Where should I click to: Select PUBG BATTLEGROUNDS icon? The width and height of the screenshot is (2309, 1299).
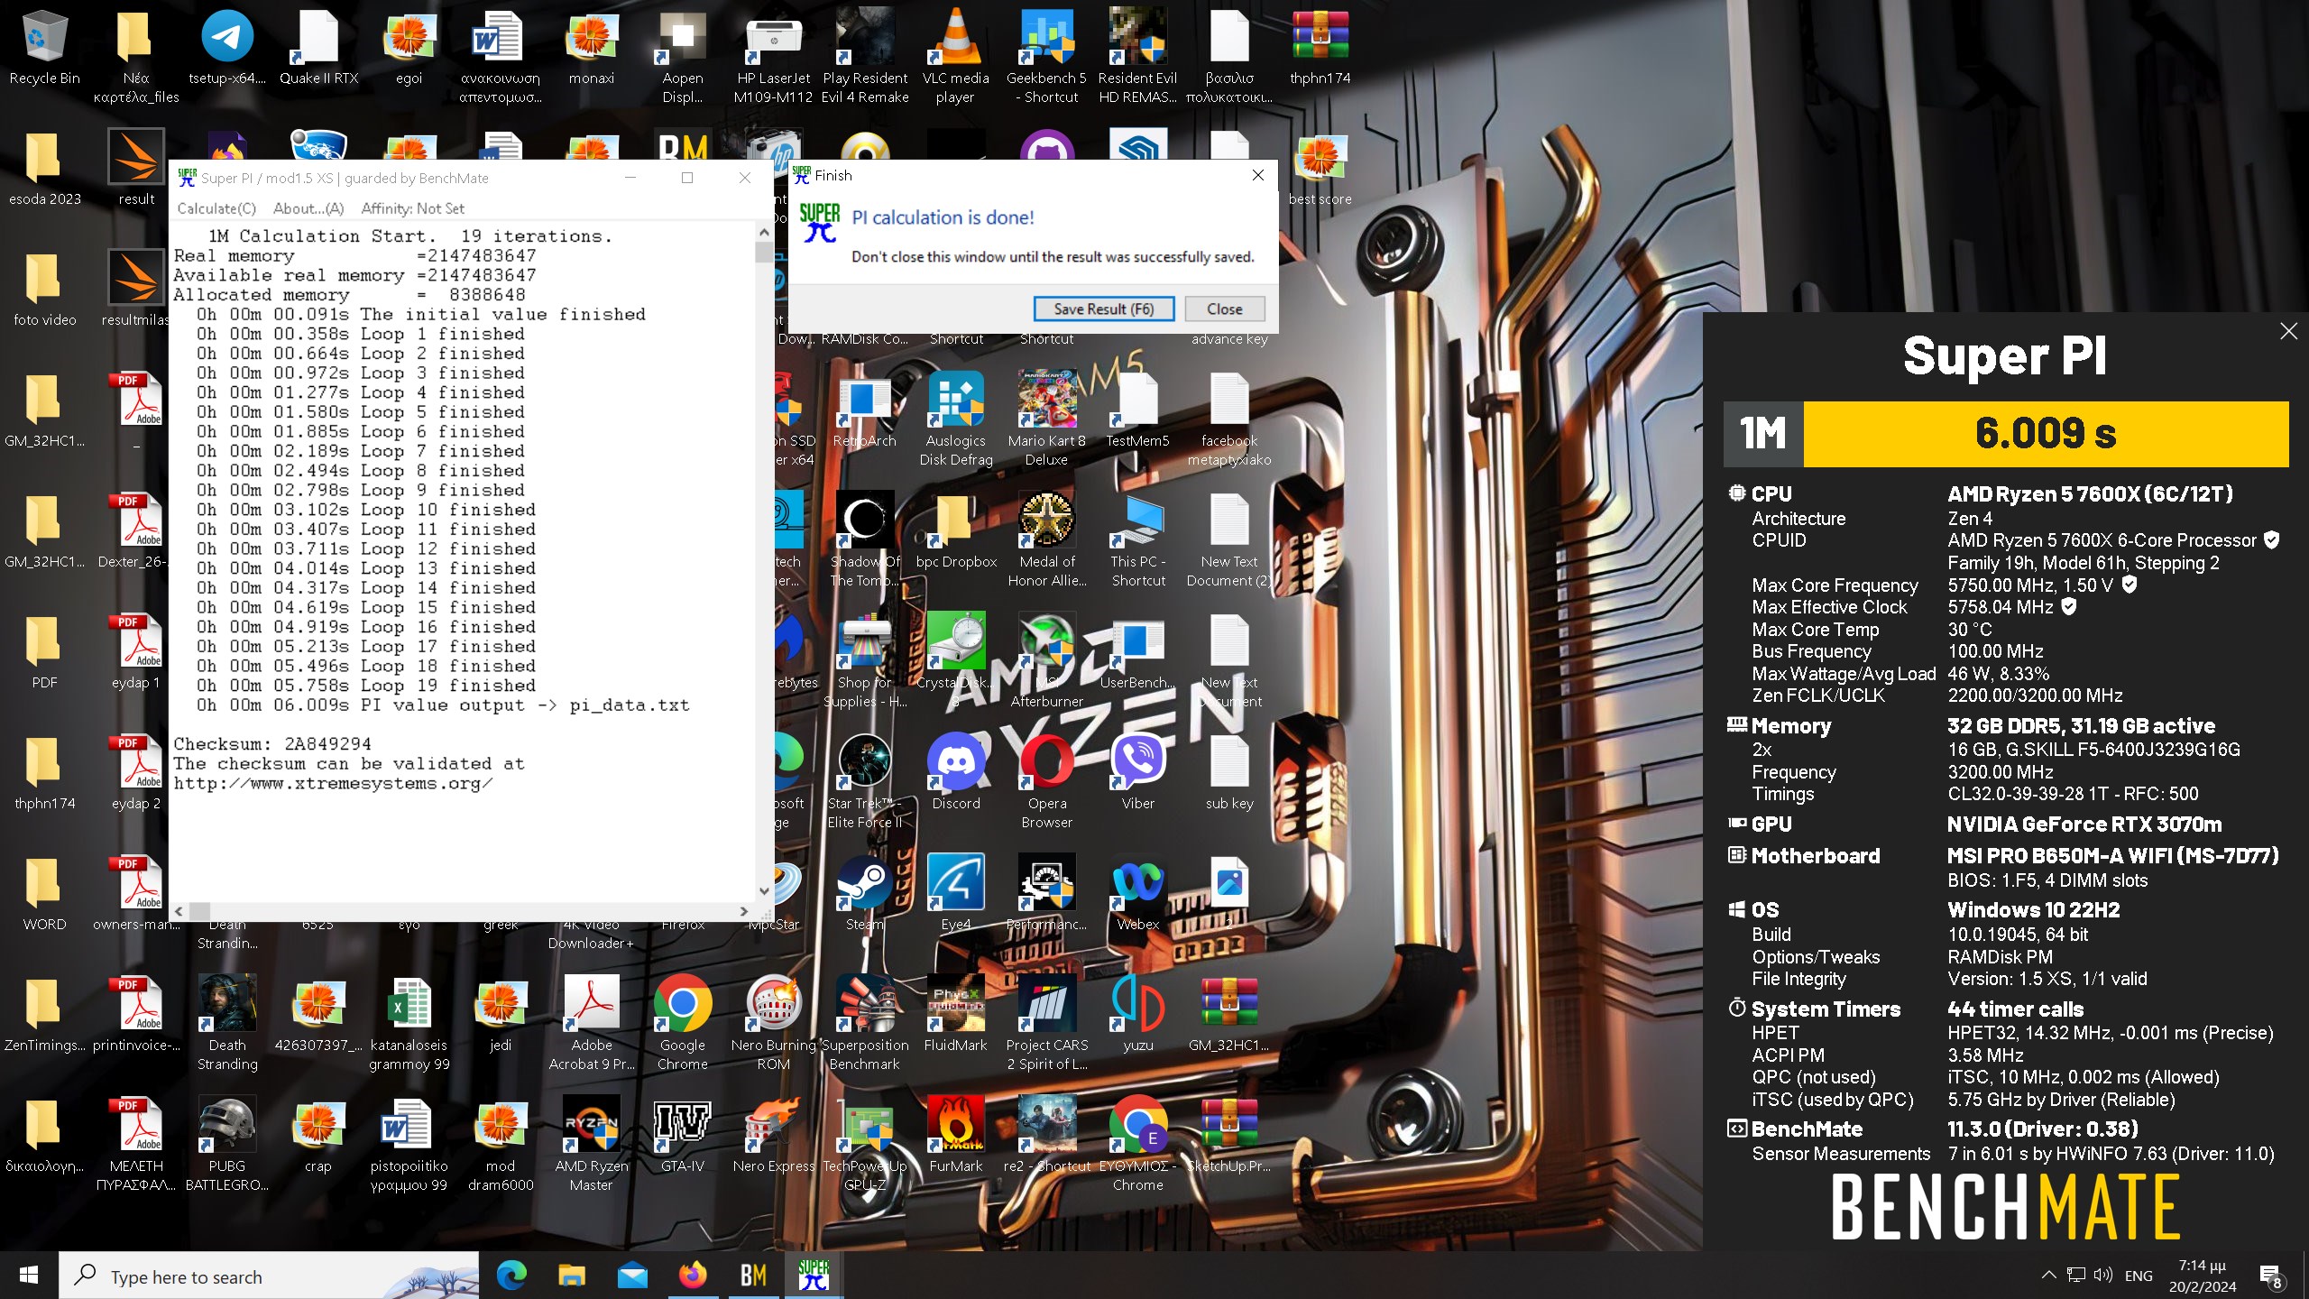pos(227,1145)
